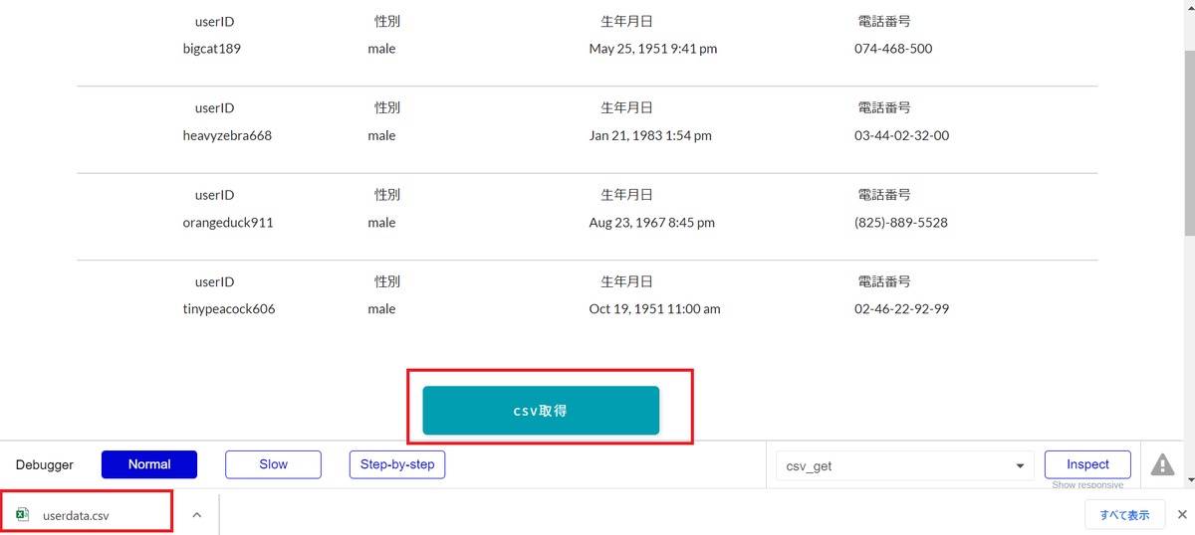This screenshot has height=535, width=1195.
Task: Click the dropdown arrow beside csv_get
Action: 1020,465
